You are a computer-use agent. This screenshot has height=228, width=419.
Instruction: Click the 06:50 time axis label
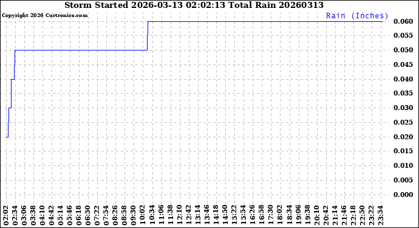coord(88,215)
